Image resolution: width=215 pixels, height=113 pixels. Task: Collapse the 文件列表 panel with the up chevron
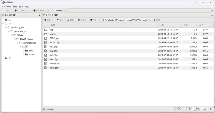coord(212,15)
